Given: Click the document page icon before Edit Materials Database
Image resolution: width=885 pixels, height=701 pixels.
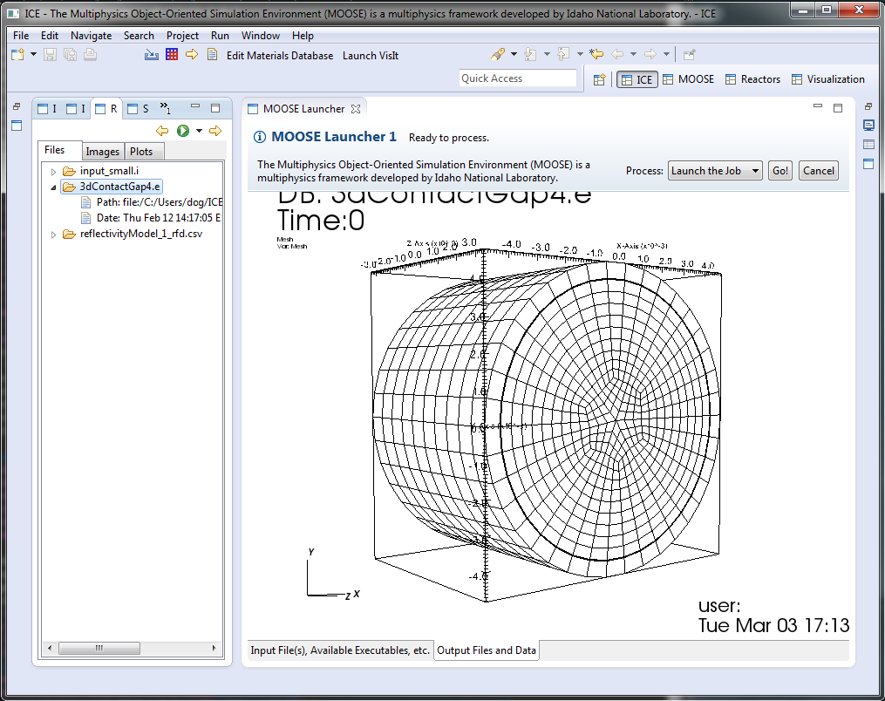Looking at the screenshot, I should pos(212,55).
